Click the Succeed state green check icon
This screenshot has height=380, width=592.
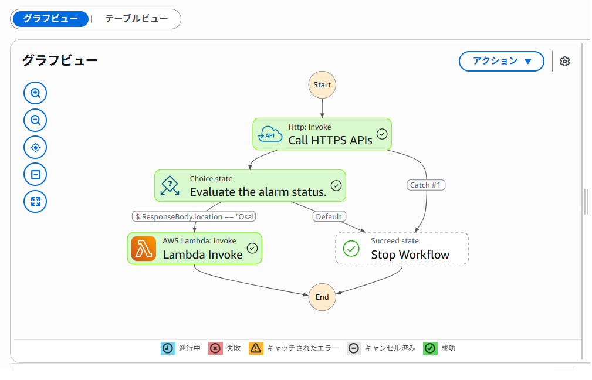coord(351,249)
